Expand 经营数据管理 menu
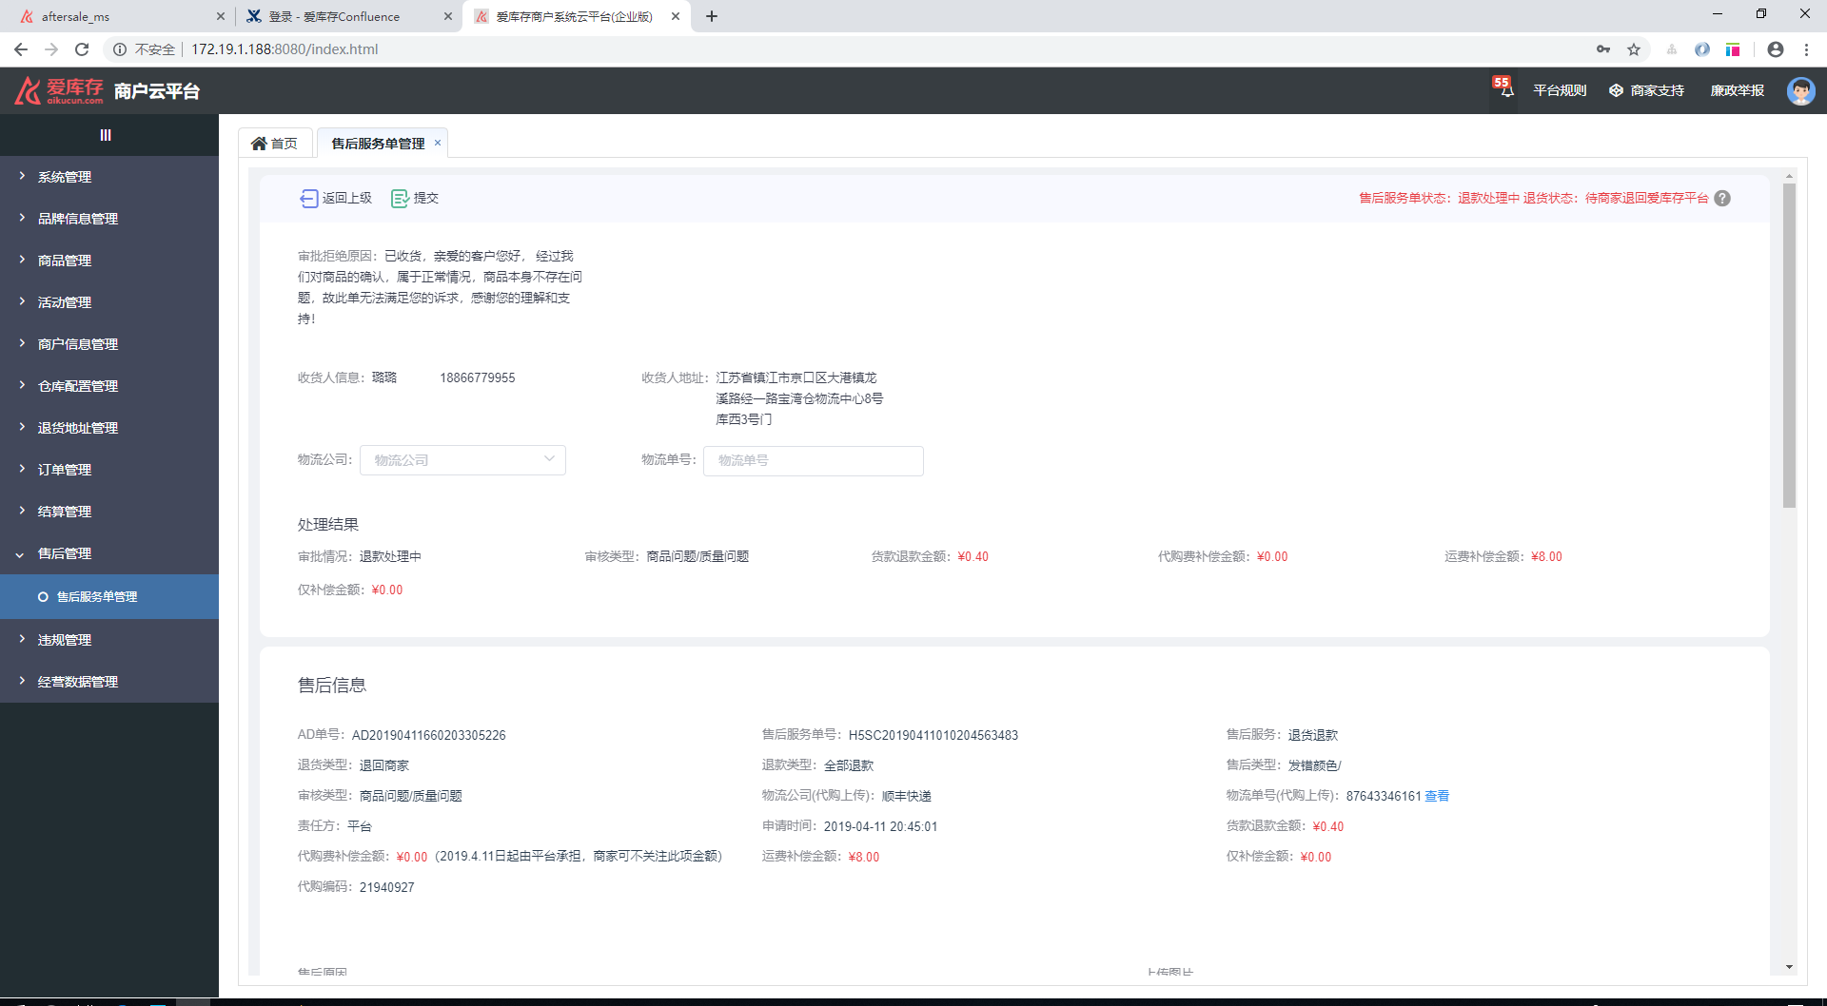The image size is (1827, 1006). coord(109,682)
